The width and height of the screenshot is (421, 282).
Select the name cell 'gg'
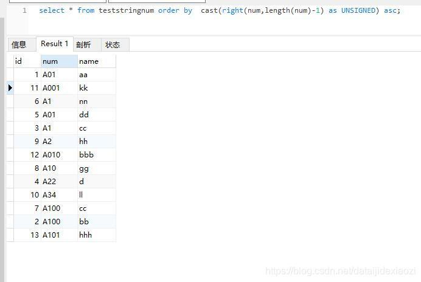(x=97, y=168)
